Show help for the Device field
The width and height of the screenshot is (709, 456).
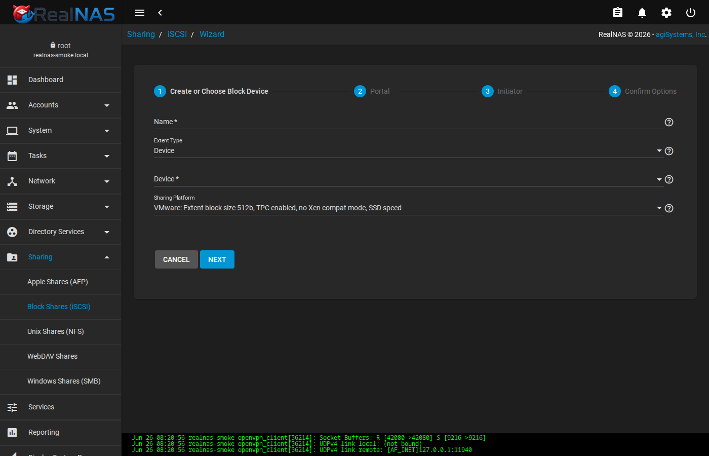[x=669, y=179]
